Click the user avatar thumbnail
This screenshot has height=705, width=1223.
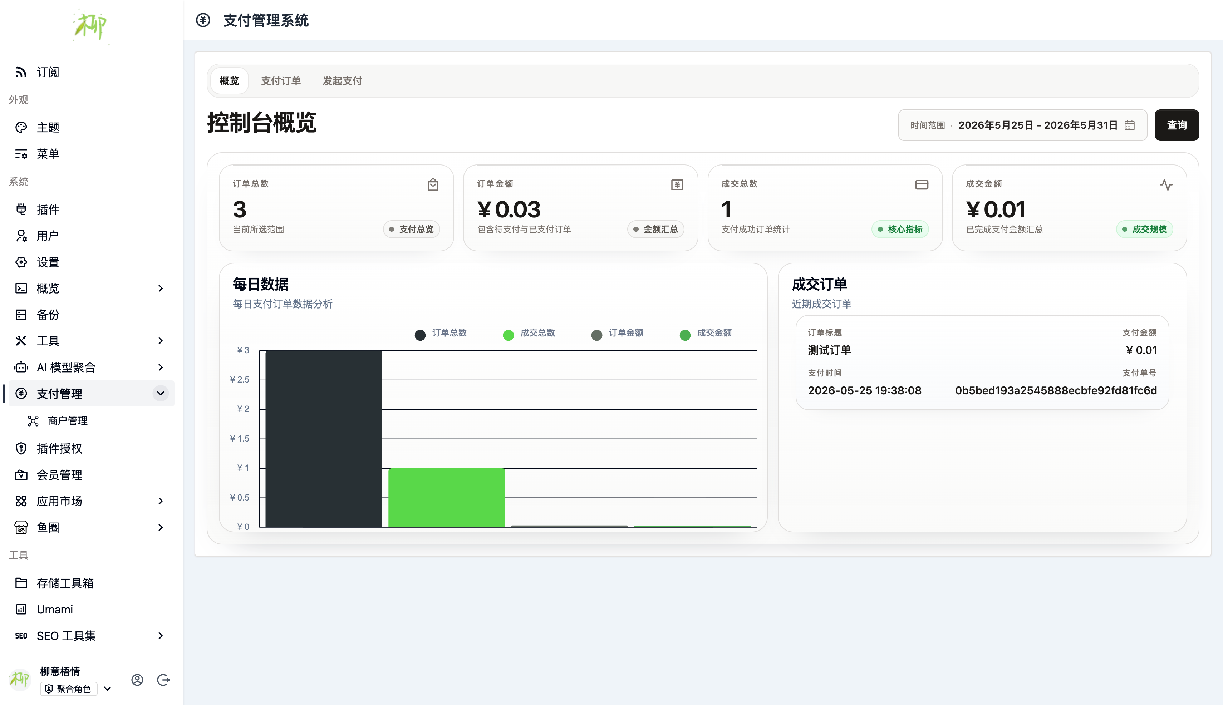[x=20, y=680]
